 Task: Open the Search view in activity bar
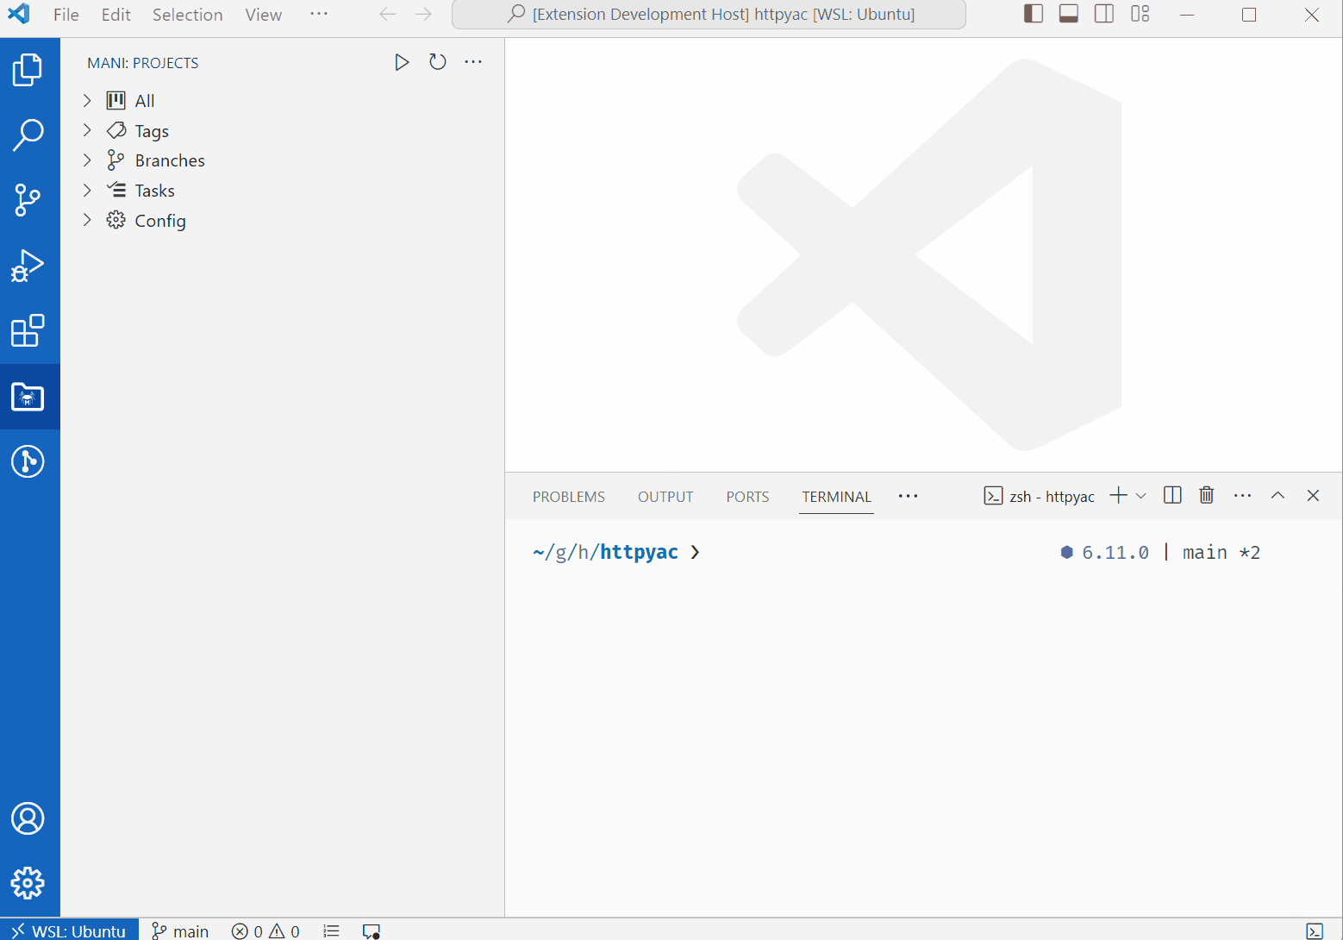28,135
